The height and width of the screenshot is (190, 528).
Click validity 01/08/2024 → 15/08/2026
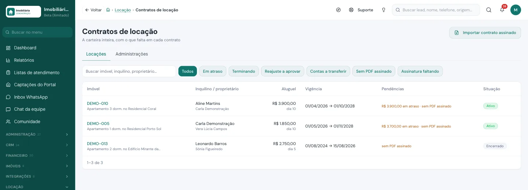(x=330, y=146)
